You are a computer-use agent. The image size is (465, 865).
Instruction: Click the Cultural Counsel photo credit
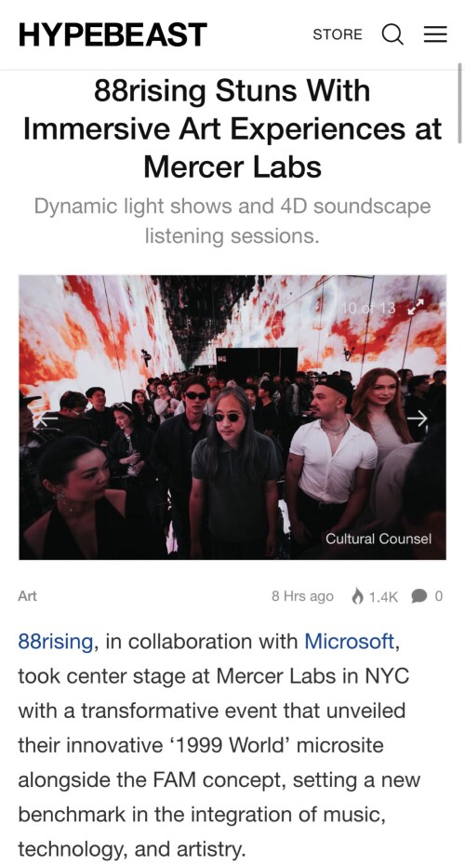[x=379, y=539]
